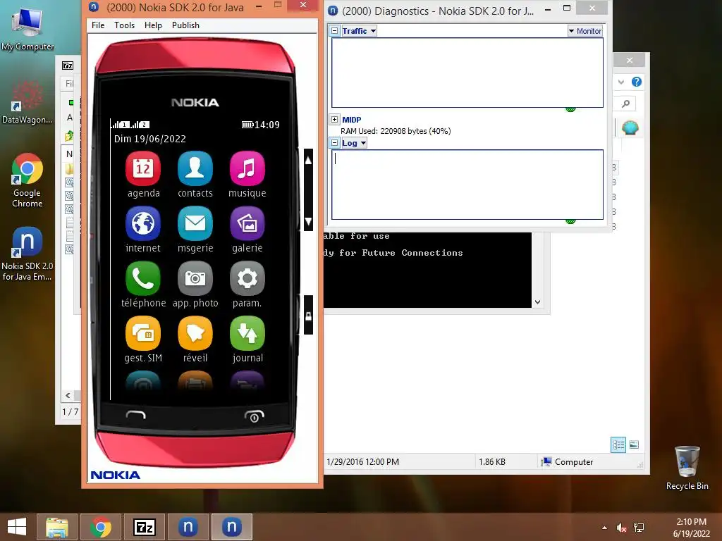Click the Computer status bar entry
The image size is (722, 541).
(x=568, y=462)
